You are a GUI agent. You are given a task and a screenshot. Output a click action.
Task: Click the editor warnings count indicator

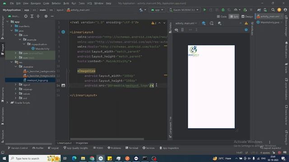154,23
